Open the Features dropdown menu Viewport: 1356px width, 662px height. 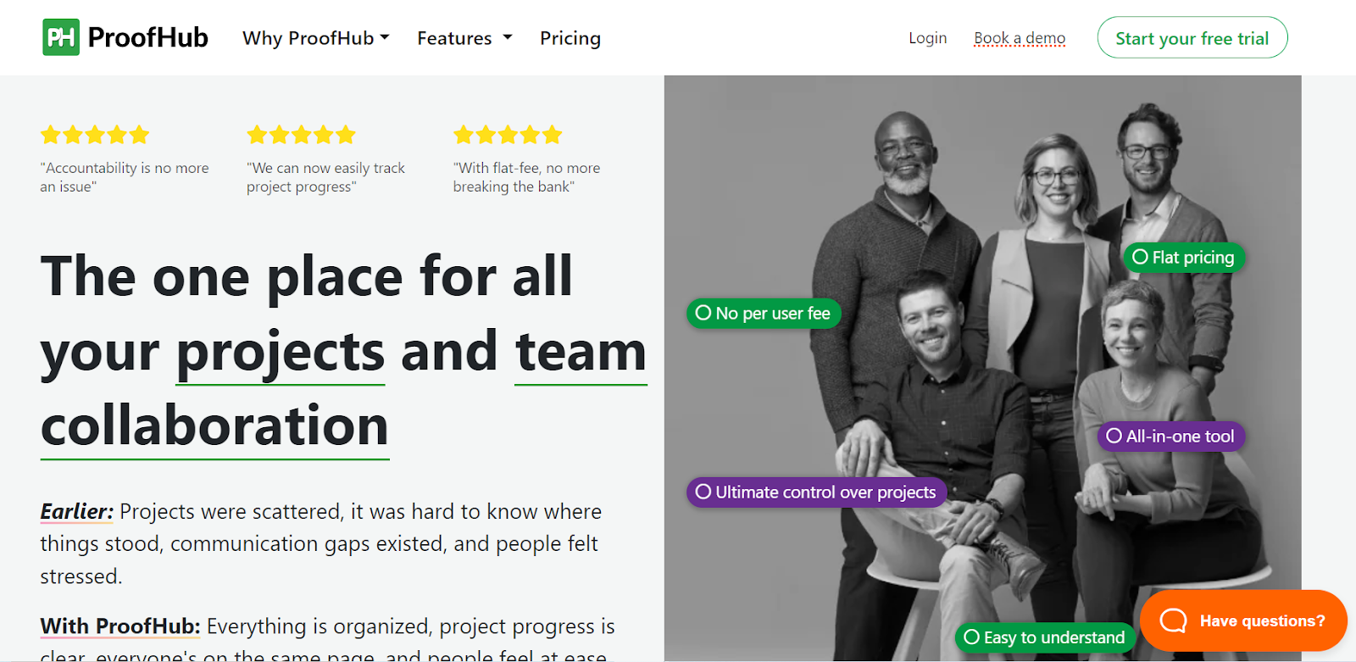pyautogui.click(x=464, y=38)
